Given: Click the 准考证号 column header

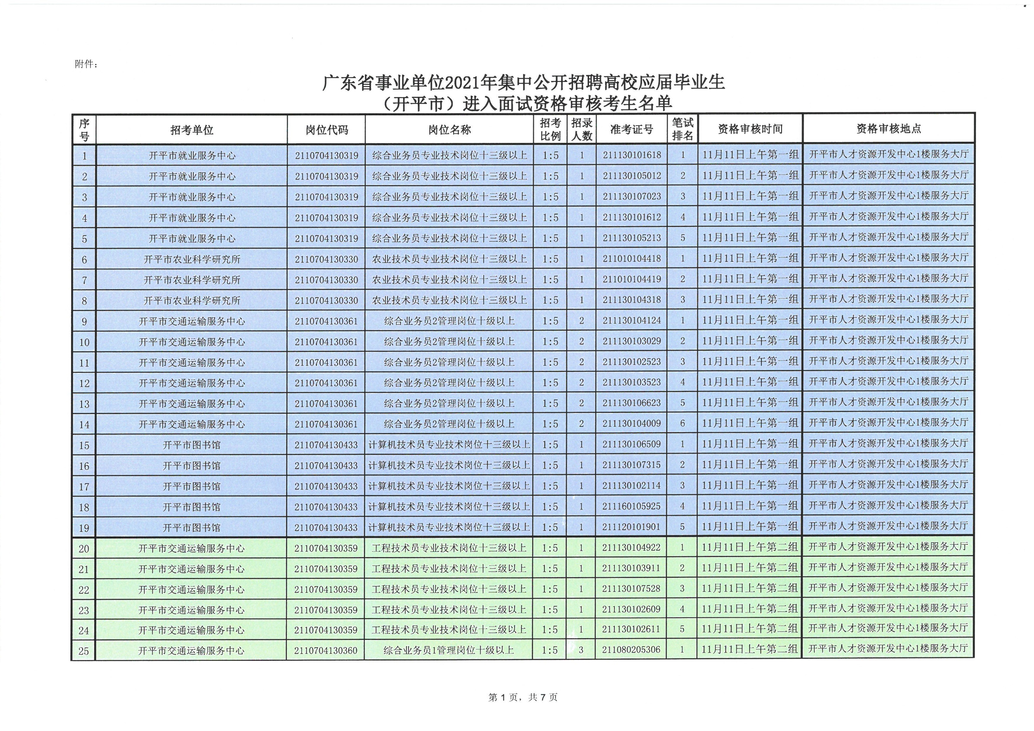Looking at the screenshot, I should tap(631, 130).
